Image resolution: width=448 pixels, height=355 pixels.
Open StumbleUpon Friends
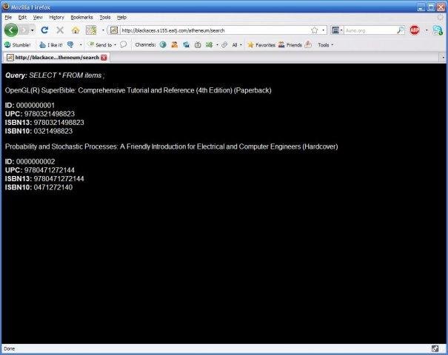pos(290,45)
